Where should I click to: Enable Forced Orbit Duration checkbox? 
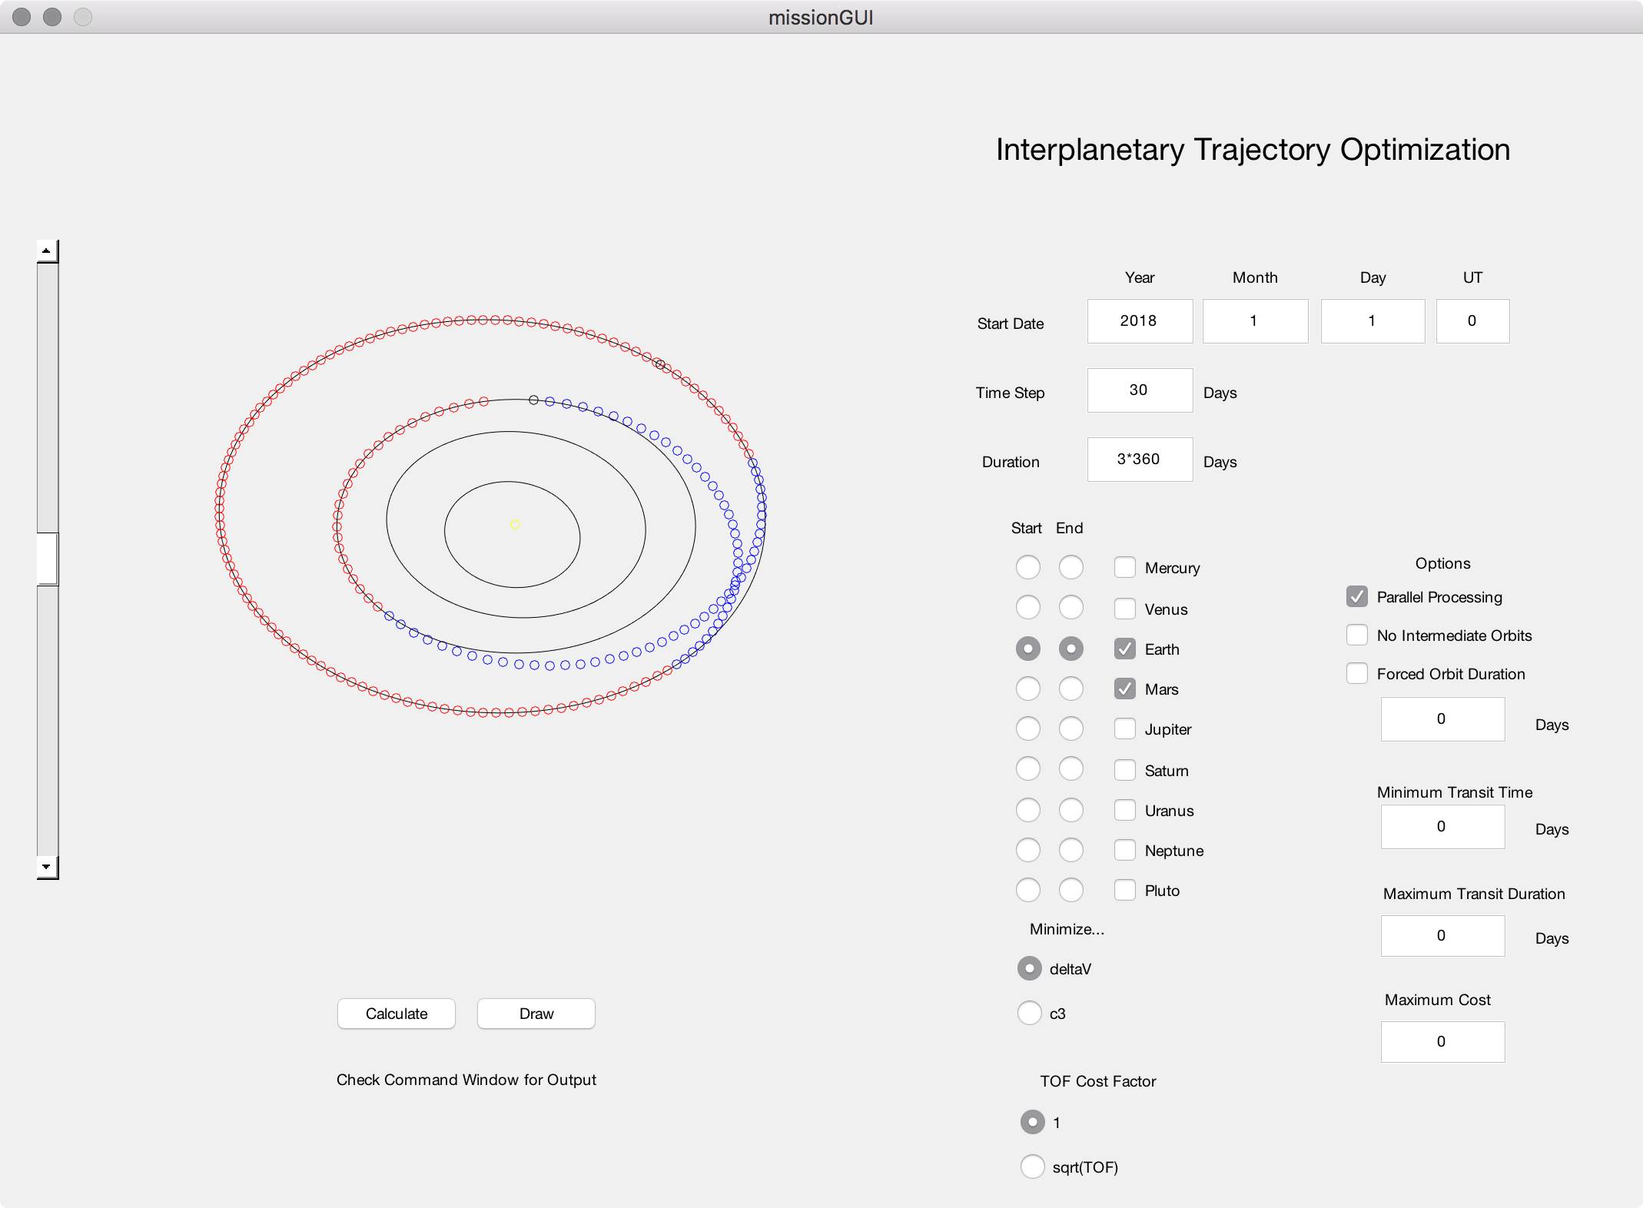point(1355,672)
